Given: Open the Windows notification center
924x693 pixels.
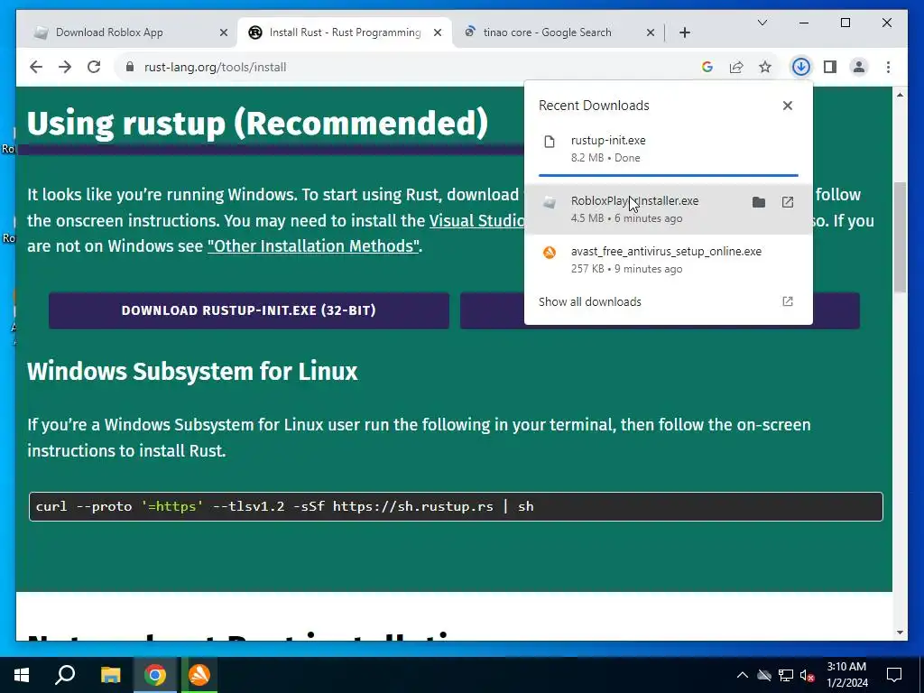Looking at the screenshot, I should pyautogui.click(x=894, y=675).
